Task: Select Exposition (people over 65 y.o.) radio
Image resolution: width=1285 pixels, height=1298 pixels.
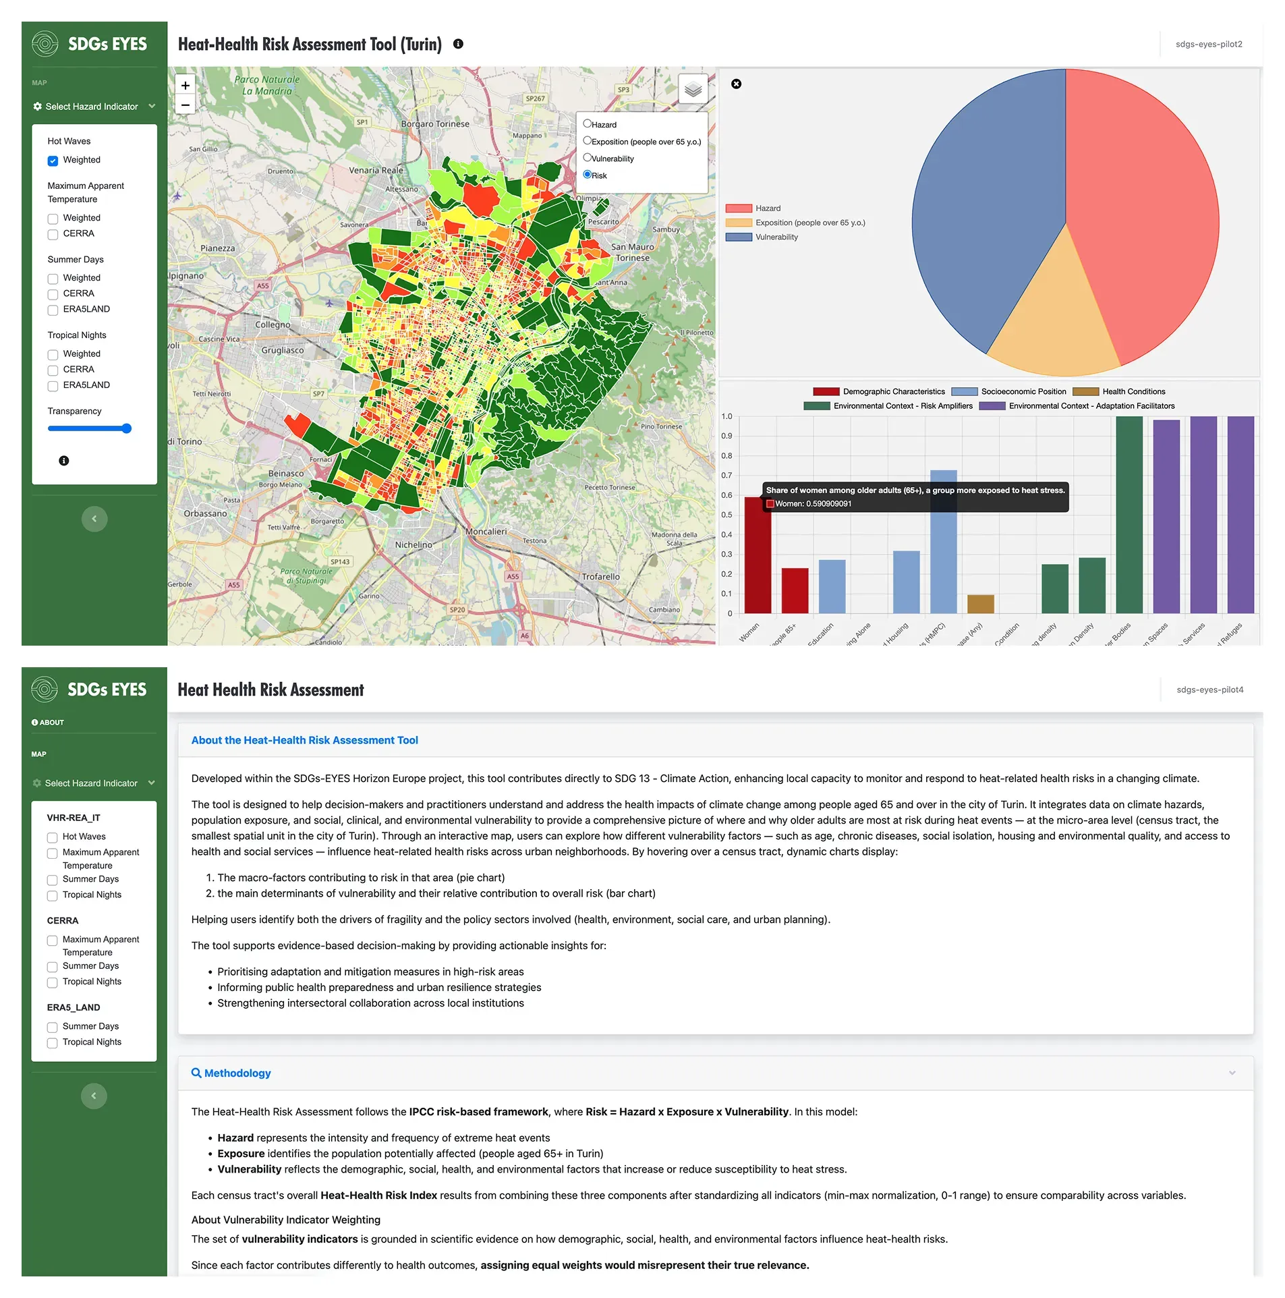Action: point(588,140)
